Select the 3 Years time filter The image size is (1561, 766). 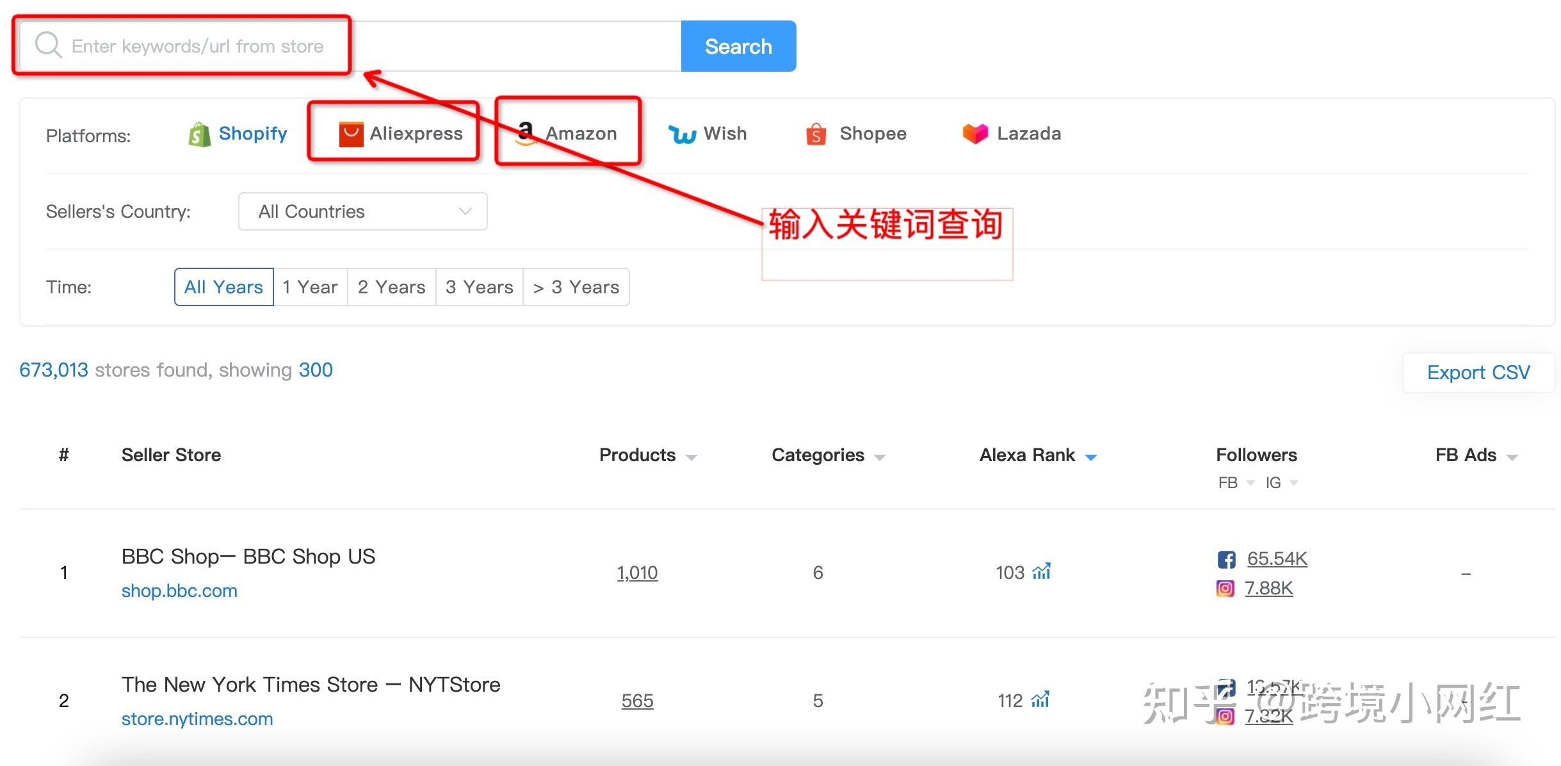479,287
